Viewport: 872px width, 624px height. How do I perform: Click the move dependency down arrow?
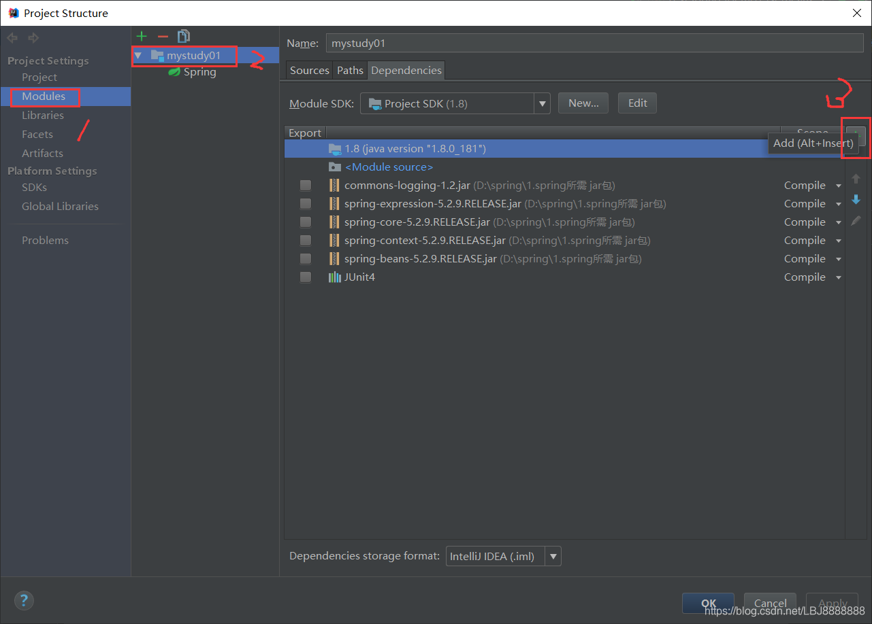[856, 200]
